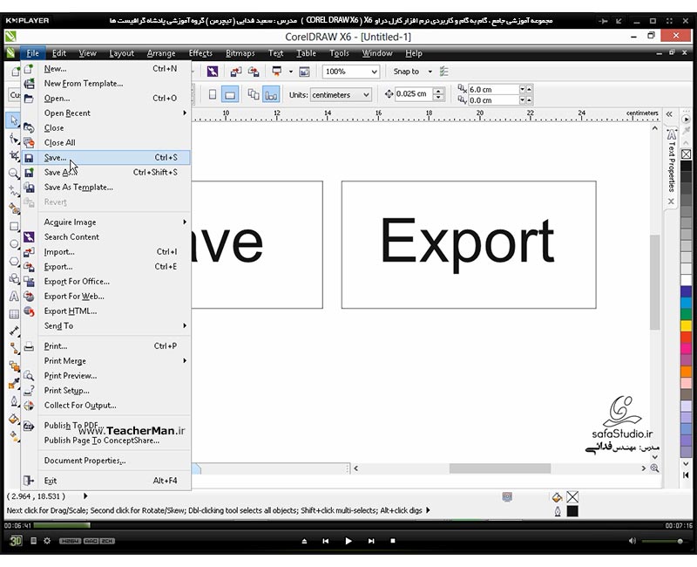
Task: Select the Rectangle tool in toolbox
Action: (14, 226)
